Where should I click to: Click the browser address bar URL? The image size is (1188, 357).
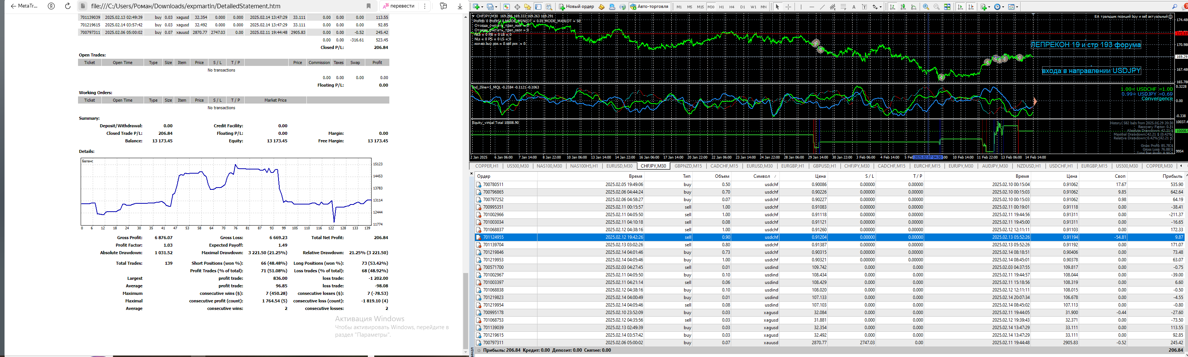point(185,6)
